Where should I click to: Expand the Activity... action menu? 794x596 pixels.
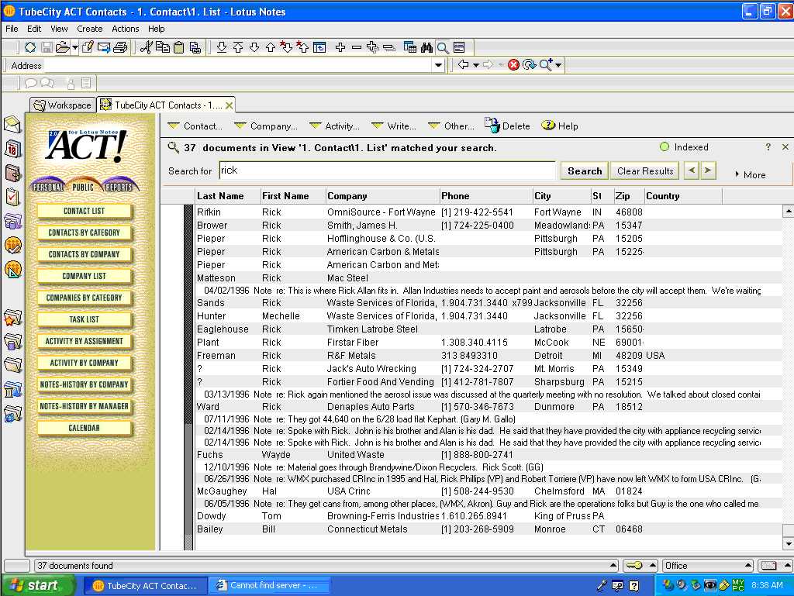[334, 126]
